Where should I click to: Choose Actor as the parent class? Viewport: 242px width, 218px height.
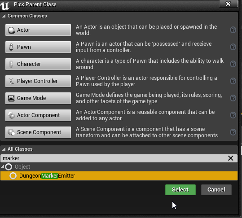pyautogui.click(x=38, y=30)
